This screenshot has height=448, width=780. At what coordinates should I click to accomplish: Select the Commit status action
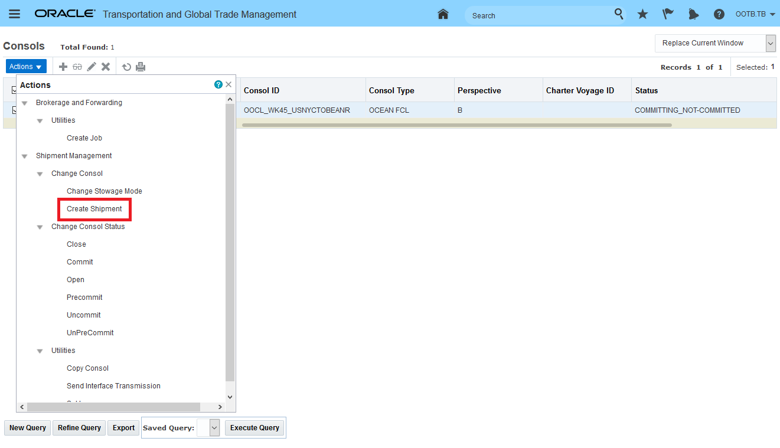point(80,262)
